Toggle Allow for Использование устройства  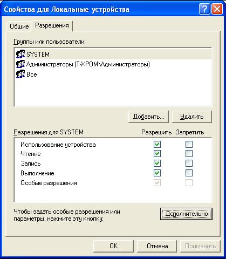tap(157, 144)
